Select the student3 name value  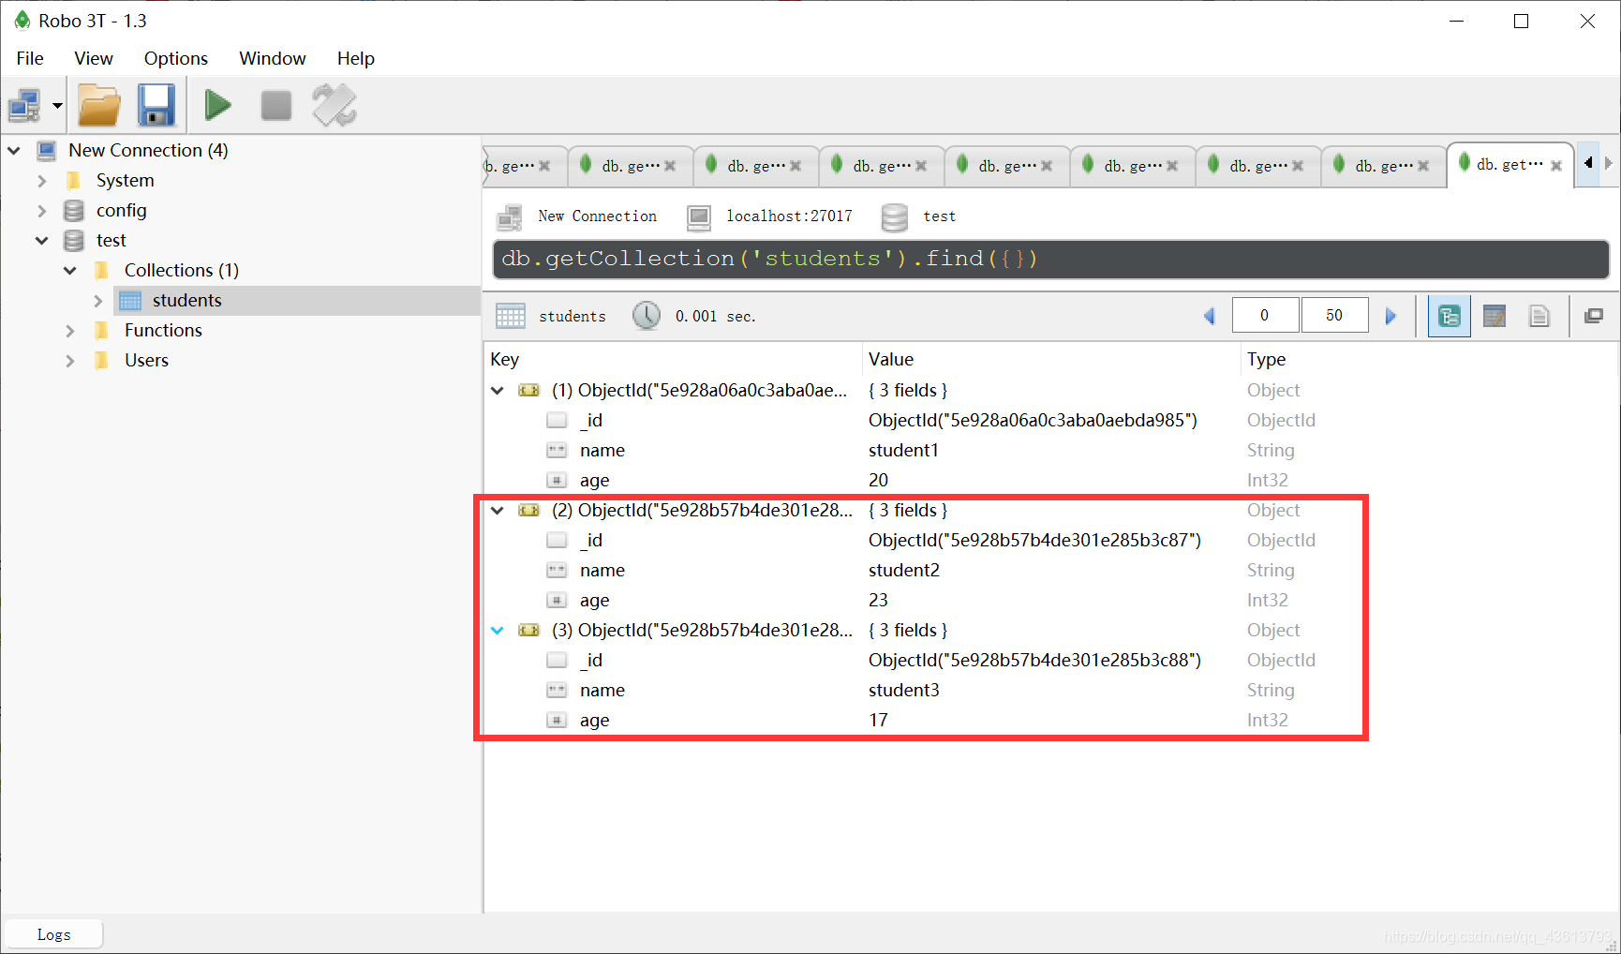903,690
